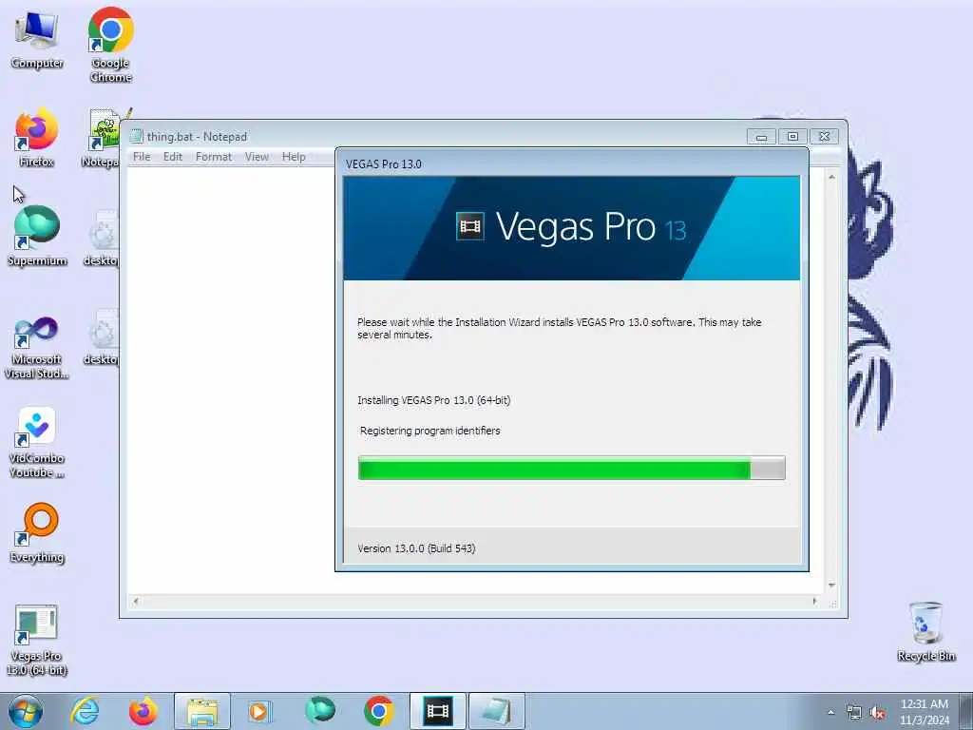The width and height of the screenshot is (973, 730).
Task: Click Notepad vertical scrollbar up arrow
Action: (831, 177)
